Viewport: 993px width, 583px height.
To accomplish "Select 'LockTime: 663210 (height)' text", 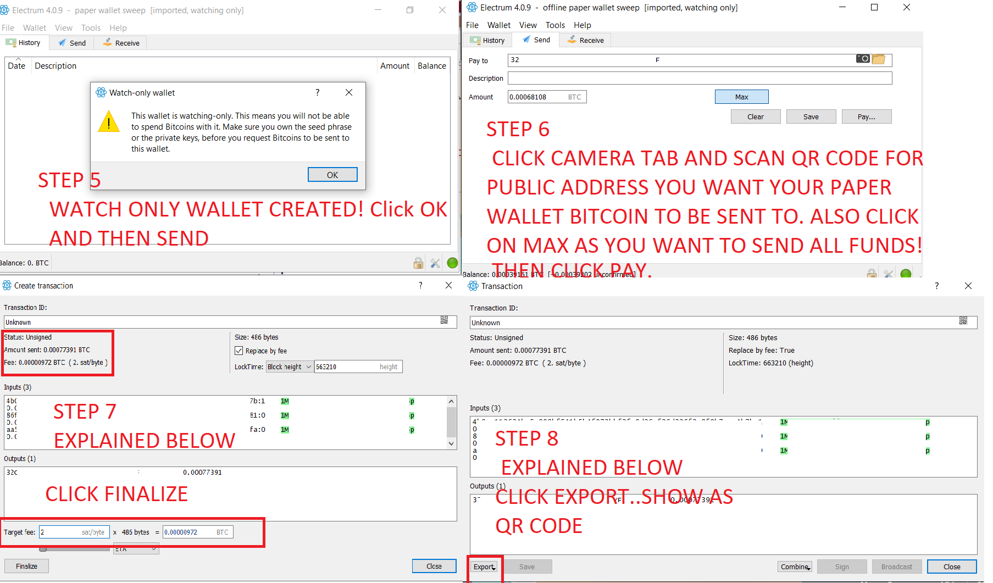I will tap(771, 363).
